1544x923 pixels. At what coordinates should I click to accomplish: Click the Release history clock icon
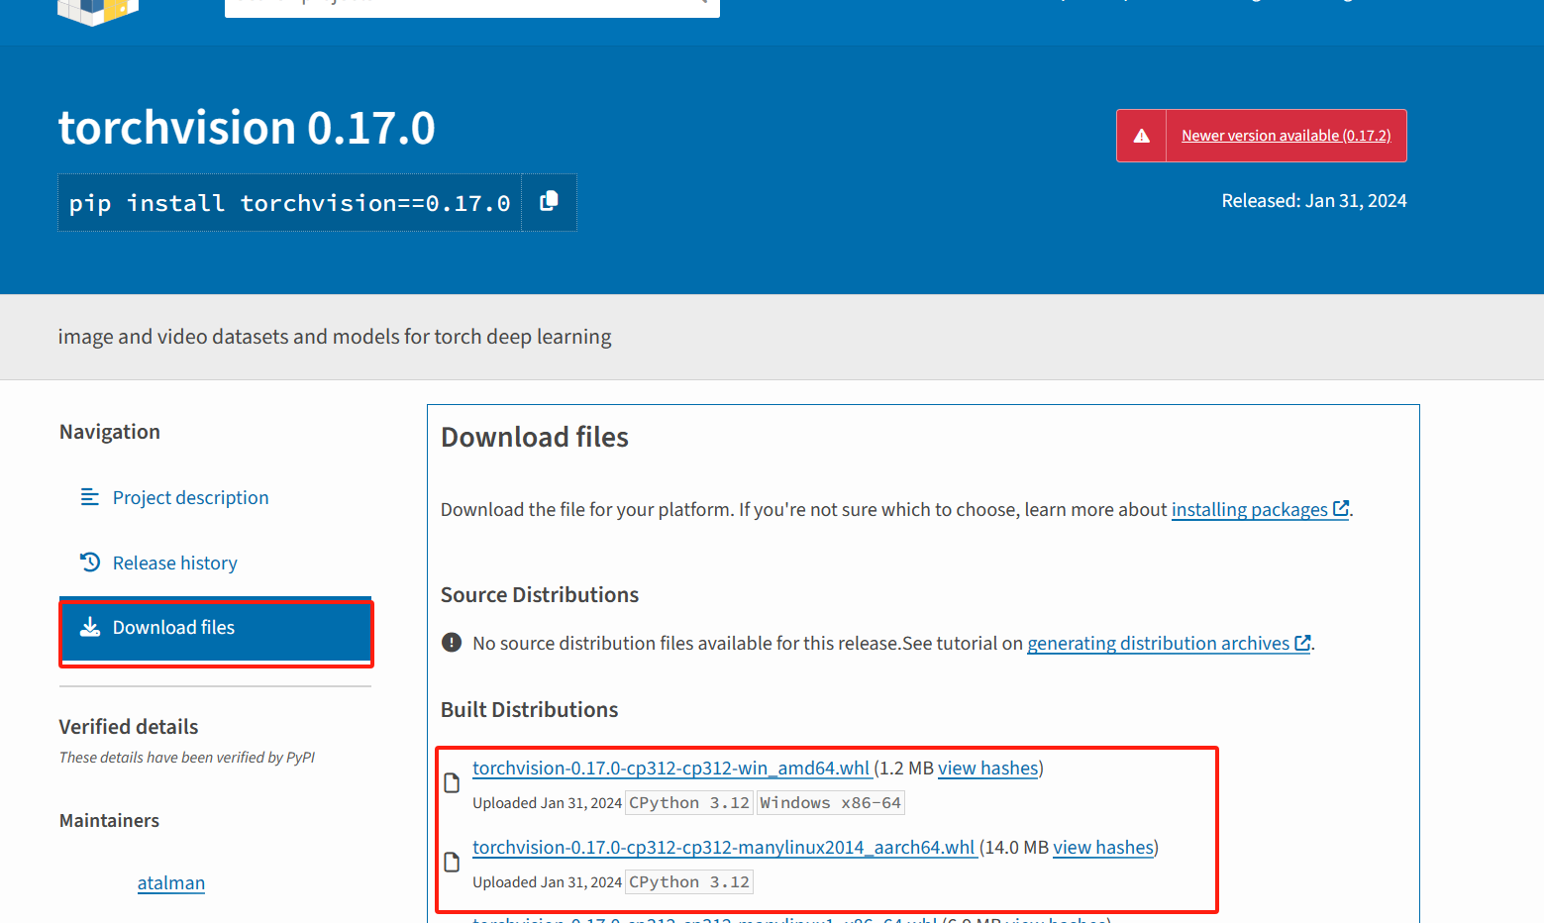click(90, 563)
